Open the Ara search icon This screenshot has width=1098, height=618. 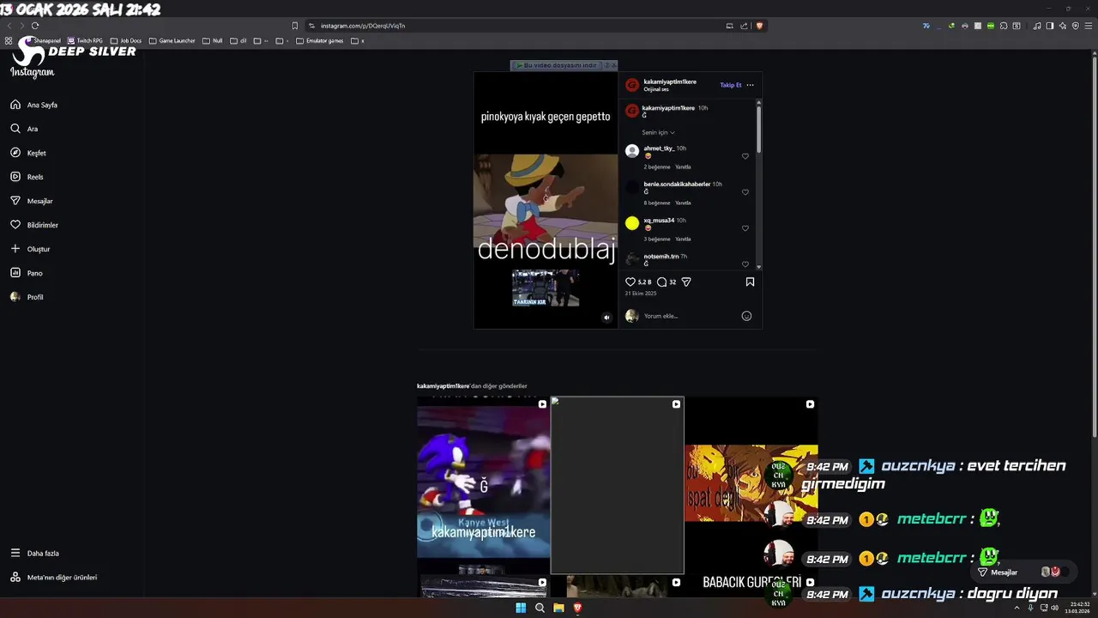click(15, 129)
